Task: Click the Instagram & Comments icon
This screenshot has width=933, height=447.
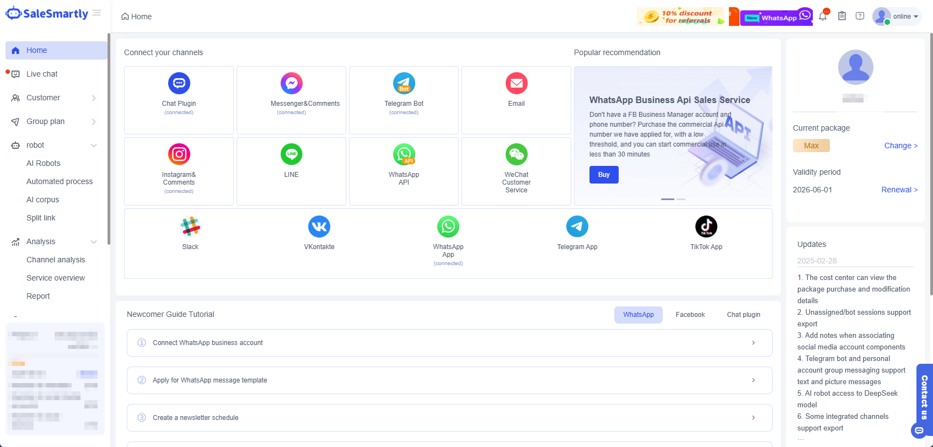Action: pos(179,154)
